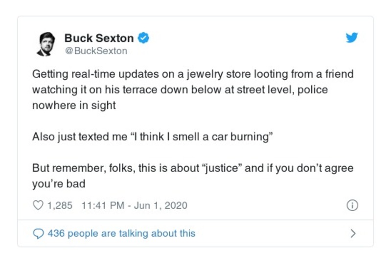Open the Buck Sexton display name link
391x263 pixels.
click(x=98, y=38)
